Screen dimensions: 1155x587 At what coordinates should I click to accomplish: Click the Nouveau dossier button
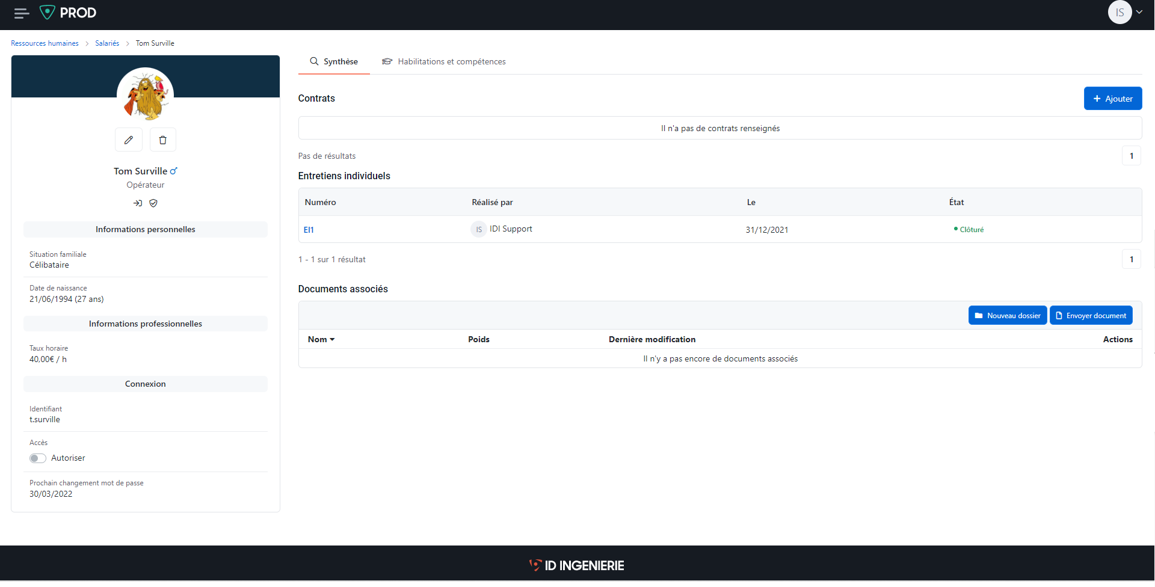[1007, 315]
